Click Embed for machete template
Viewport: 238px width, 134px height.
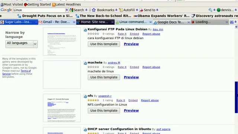tap(134, 67)
